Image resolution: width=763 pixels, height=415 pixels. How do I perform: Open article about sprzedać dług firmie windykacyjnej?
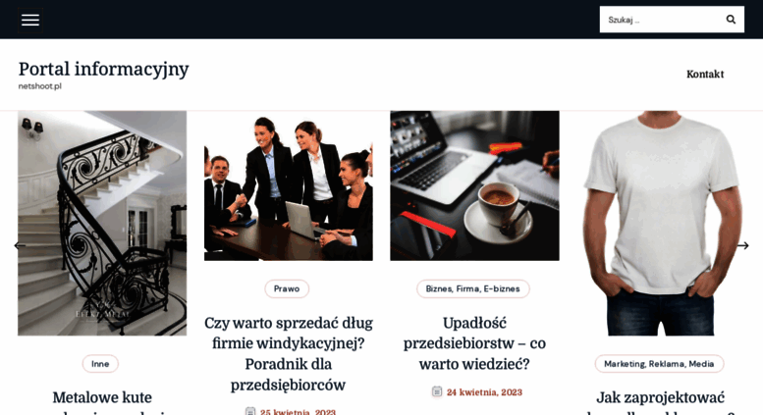point(289,354)
